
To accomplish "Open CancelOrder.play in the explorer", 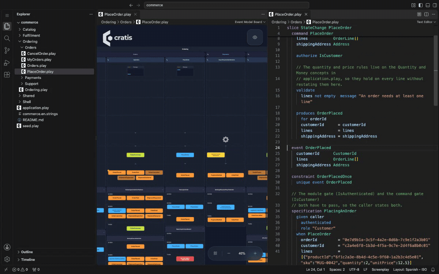I will [x=54, y=53].
